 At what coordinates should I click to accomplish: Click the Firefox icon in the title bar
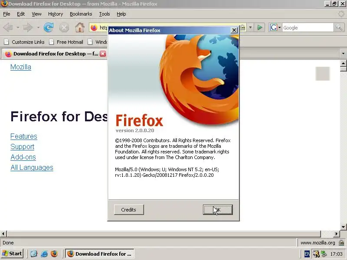(x=4, y=4)
